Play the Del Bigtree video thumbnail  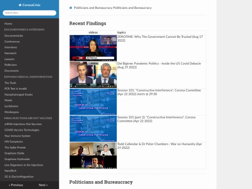pyautogui.click(x=93, y=75)
